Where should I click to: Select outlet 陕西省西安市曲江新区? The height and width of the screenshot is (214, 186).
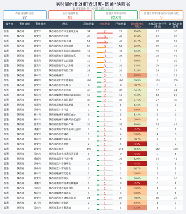pos(61,100)
